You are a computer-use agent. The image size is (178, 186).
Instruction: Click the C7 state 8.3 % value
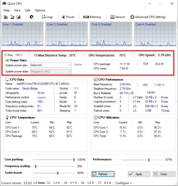108,183
